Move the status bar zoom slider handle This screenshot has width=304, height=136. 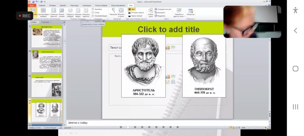(256, 128)
